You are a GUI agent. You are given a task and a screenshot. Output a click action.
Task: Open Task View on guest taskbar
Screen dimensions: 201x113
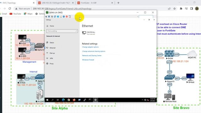pyautogui.click(x=58, y=100)
